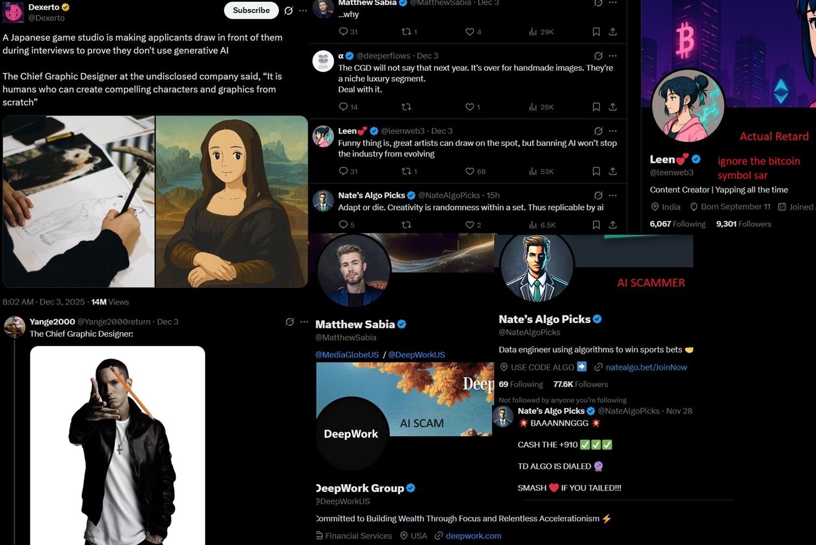Open more menu on Leen's reply

(613, 131)
